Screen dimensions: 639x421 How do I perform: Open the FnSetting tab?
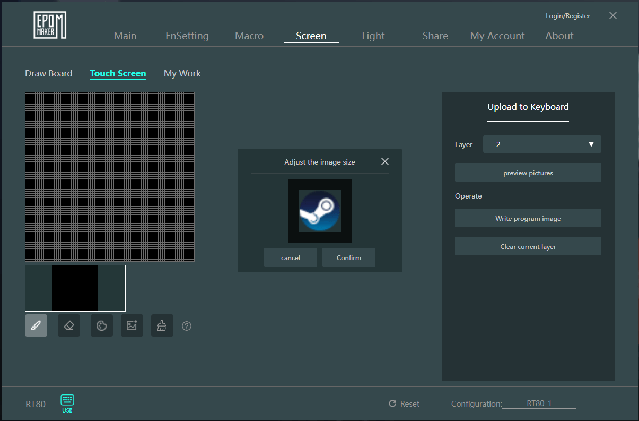point(187,36)
